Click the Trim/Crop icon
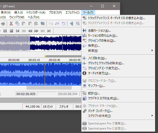 click(x=43, y=24)
